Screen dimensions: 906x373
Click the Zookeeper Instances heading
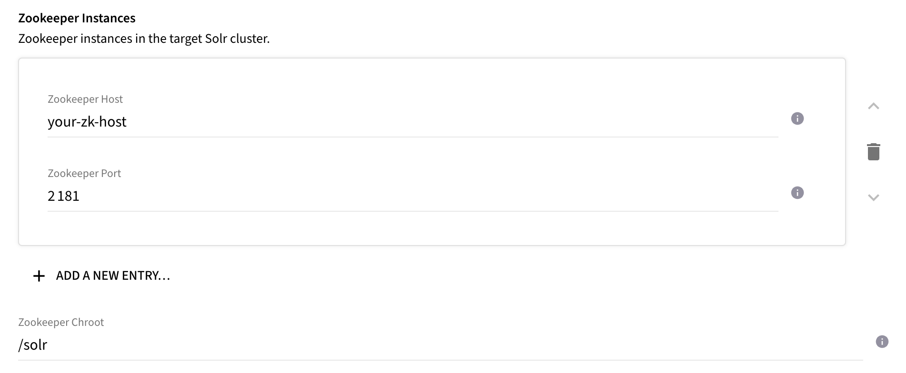(x=77, y=18)
